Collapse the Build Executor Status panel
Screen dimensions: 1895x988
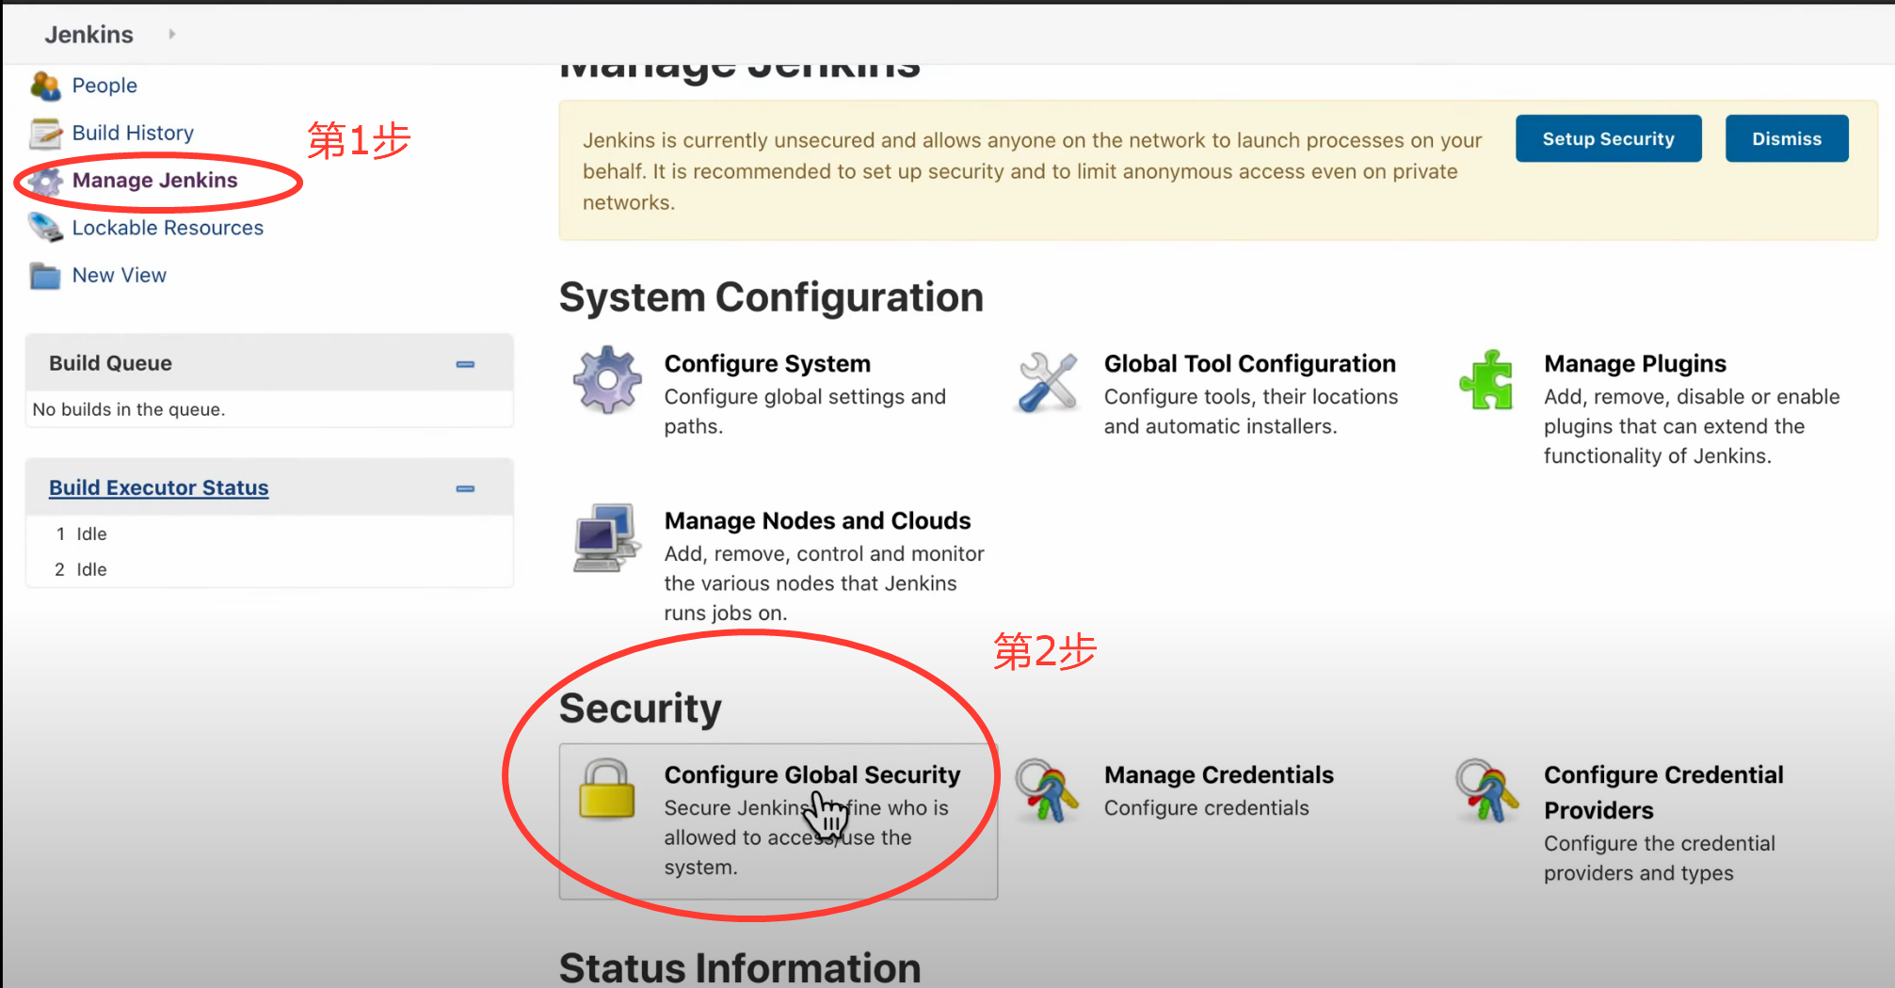[x=465, y=488]
